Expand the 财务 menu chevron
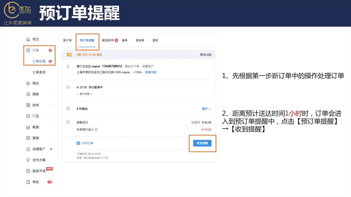Viewport: 351px width, 197px height. 53,105
